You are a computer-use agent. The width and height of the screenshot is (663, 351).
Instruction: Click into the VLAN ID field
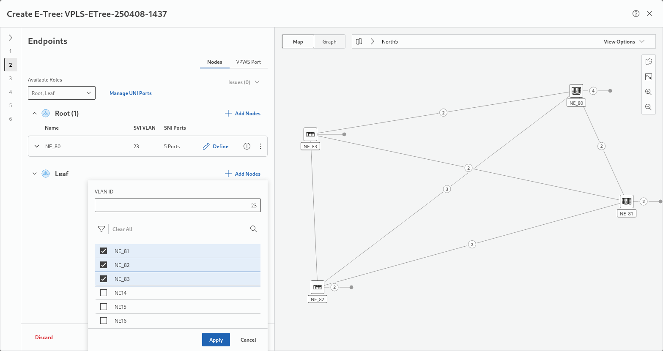point(178,206)
